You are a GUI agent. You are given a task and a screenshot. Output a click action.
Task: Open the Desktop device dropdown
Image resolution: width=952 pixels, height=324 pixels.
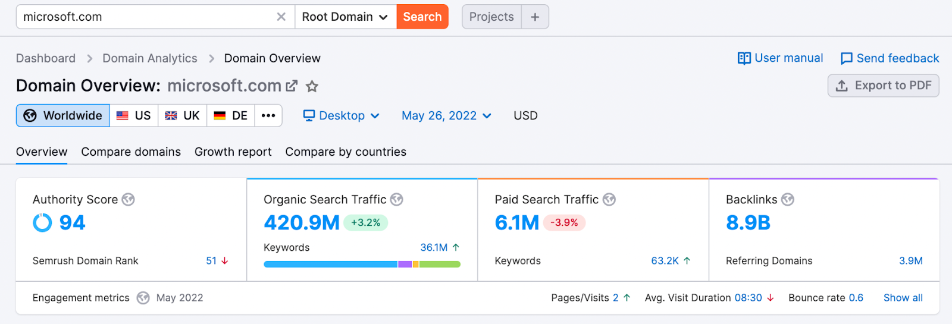[x=342, y=115]
